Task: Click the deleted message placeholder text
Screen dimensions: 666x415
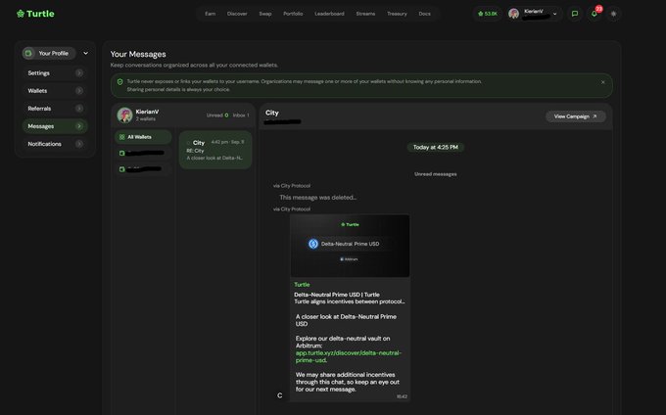Action: [317, 198]
